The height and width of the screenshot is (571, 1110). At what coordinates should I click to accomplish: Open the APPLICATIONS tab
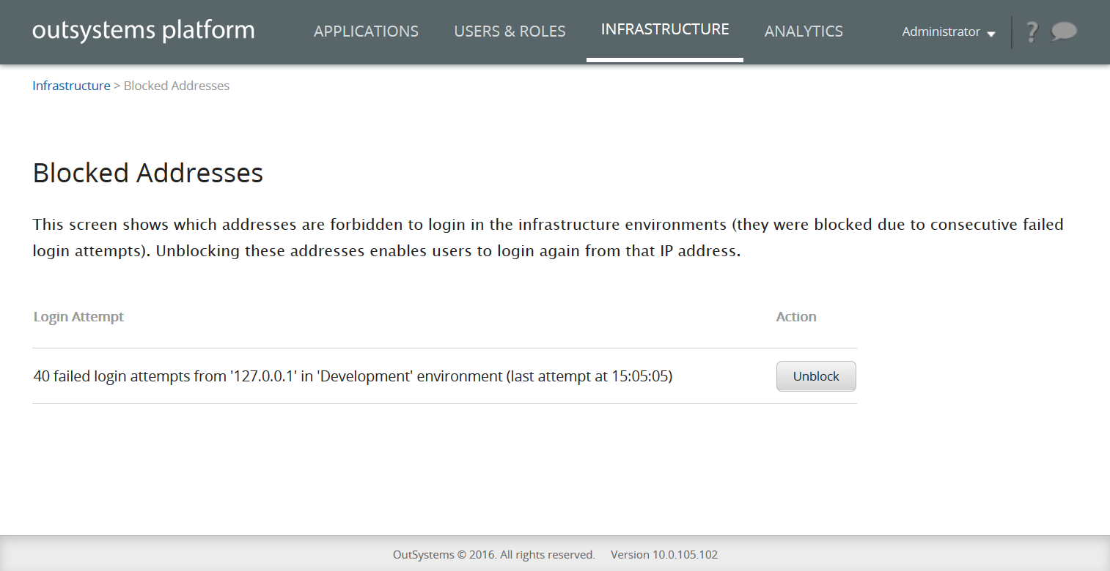[366, 31]
